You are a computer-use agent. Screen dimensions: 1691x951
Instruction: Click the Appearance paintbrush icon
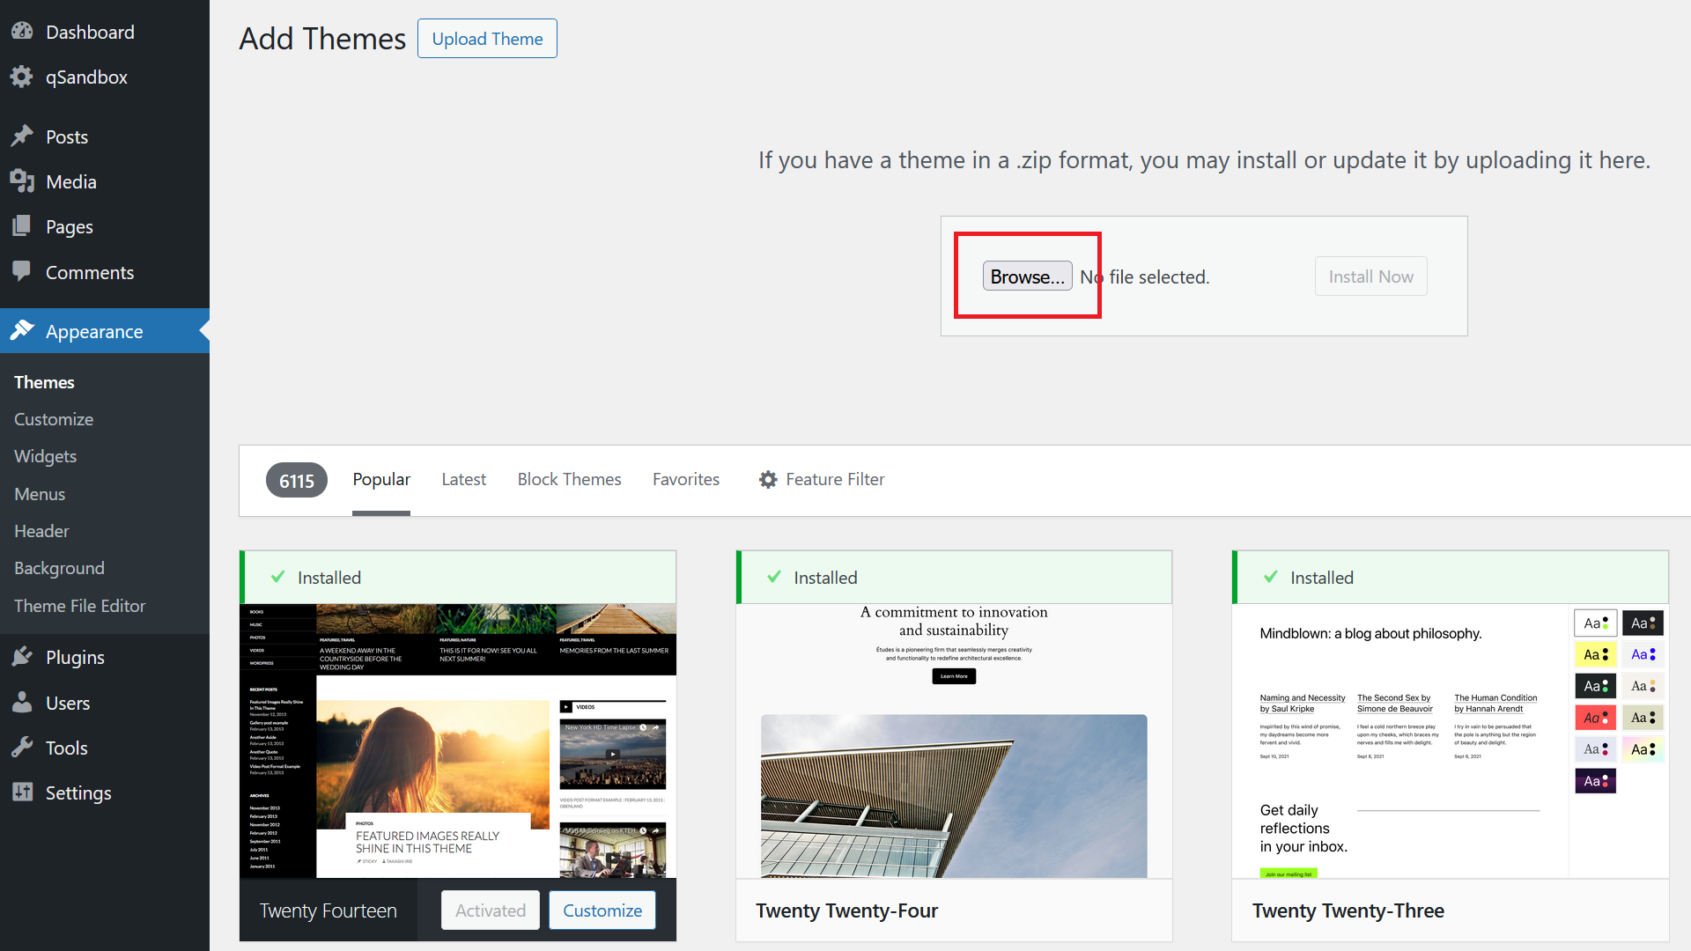(22, 331)
